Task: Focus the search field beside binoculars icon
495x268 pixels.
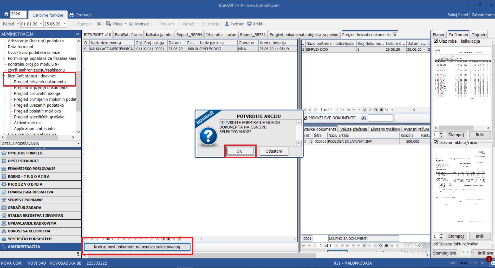Action: [x=380, y=118]
